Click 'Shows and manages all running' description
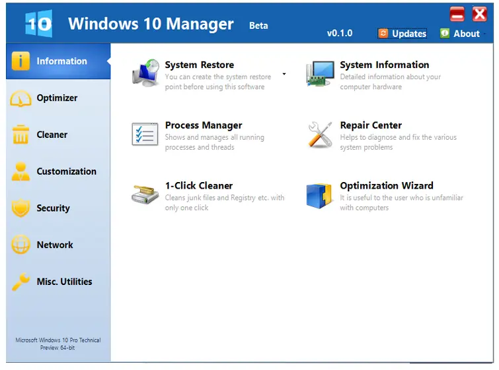This screenshot has width=499, height=370. [x=215, y=142]
